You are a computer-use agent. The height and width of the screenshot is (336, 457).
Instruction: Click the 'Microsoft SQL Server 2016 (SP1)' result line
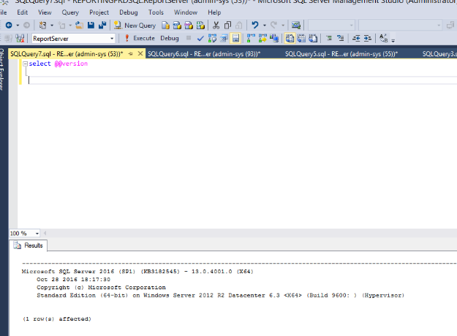click(137, 272)
